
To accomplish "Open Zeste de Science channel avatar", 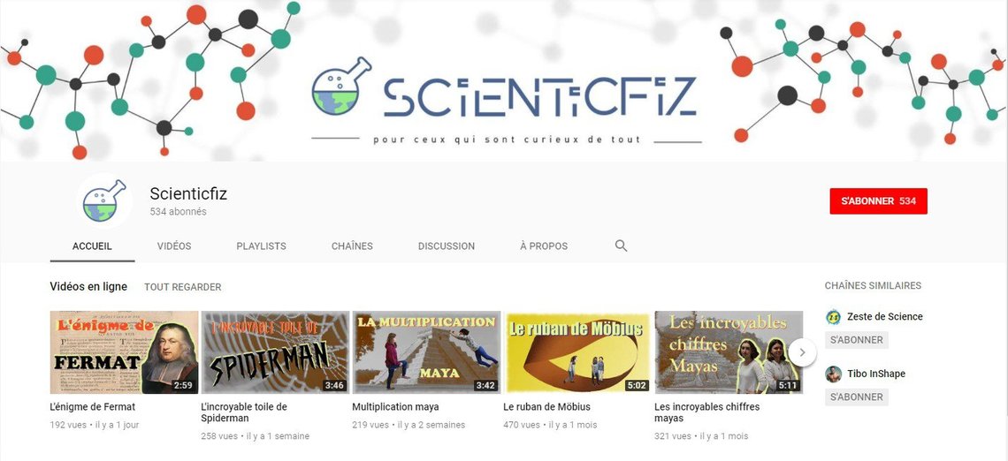I will click(833, 316).
